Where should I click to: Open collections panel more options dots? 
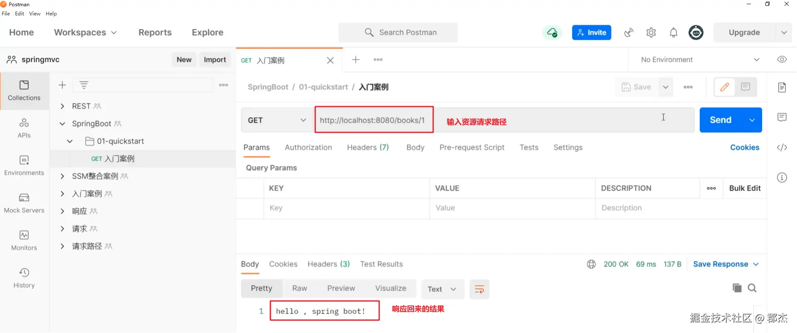click(x=224, y=85)
